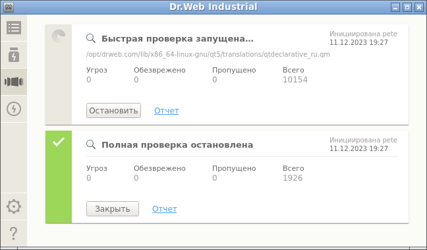Click Обезврежено label in full scan card

tap(159, 168)
